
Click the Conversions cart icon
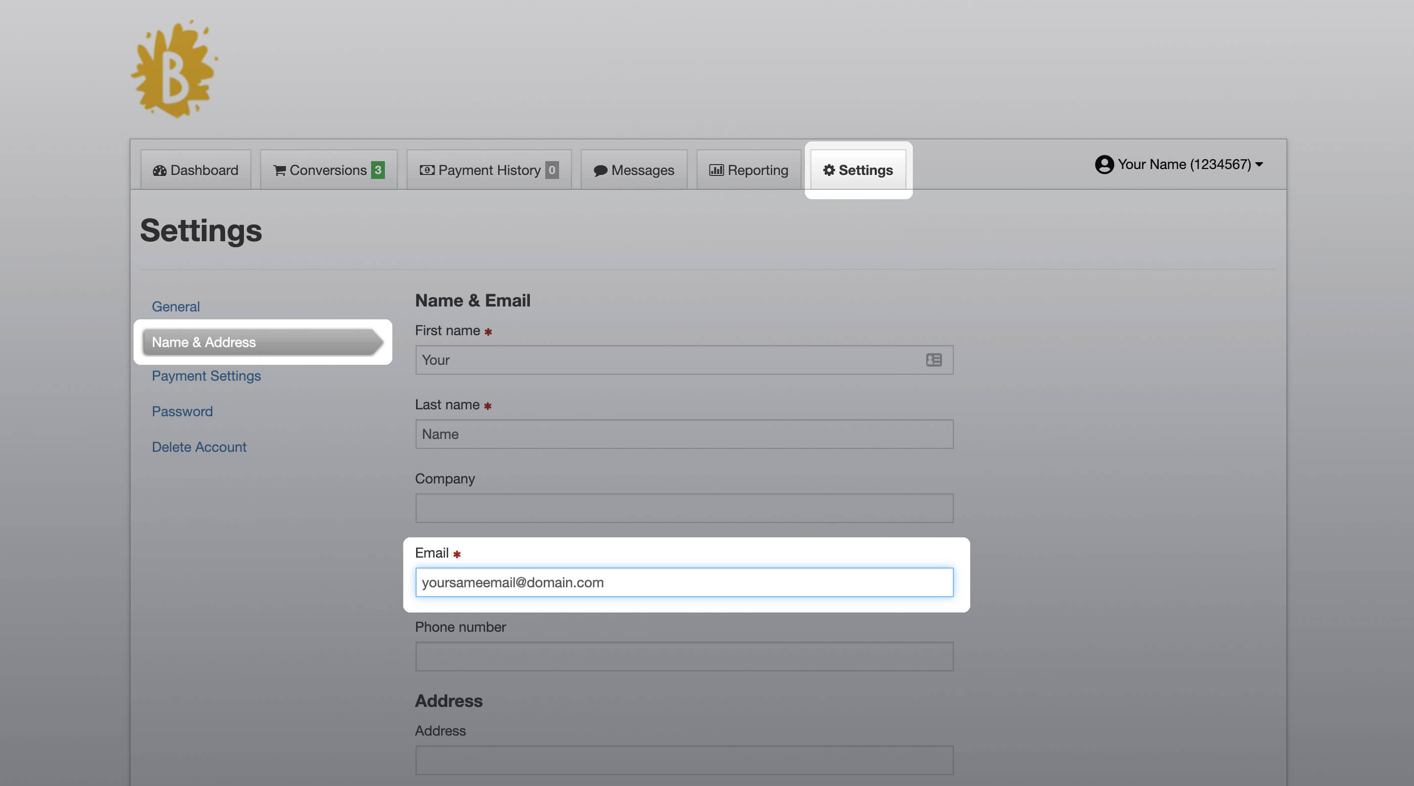pyautogui.click(x=280, y=171)
